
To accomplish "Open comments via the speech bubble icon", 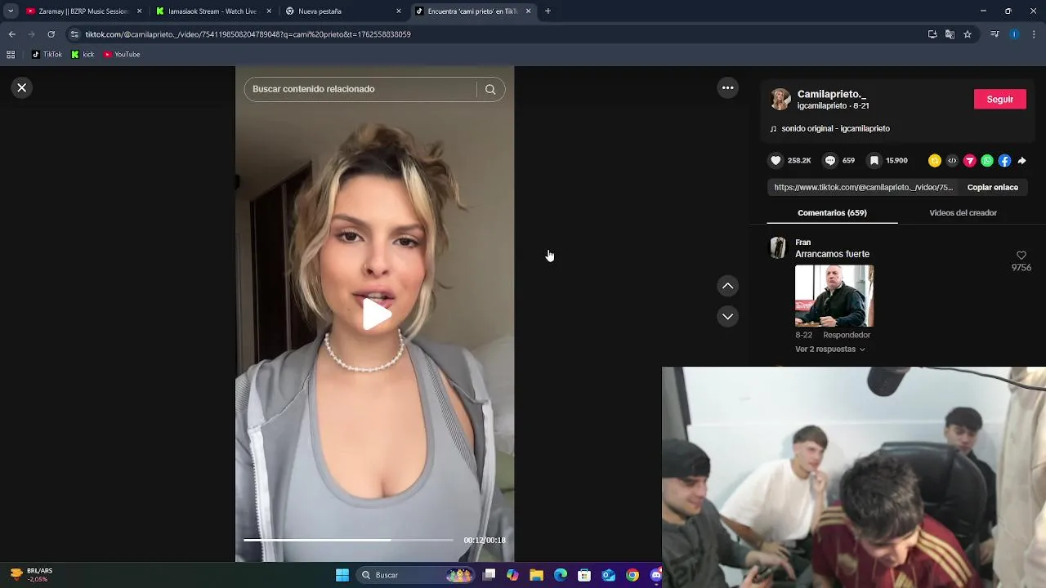I will (x=830, y=161).
